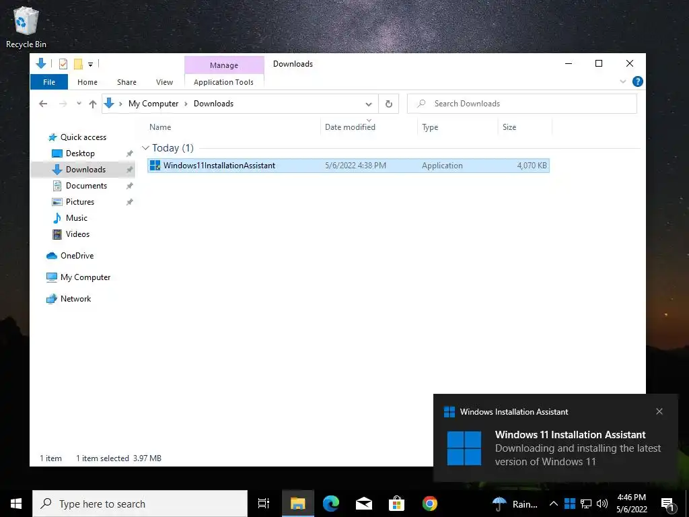689x517 pixels.
Task: Collapse the Today (1) group
Action: pyautogui.click(x=145, y=148)
